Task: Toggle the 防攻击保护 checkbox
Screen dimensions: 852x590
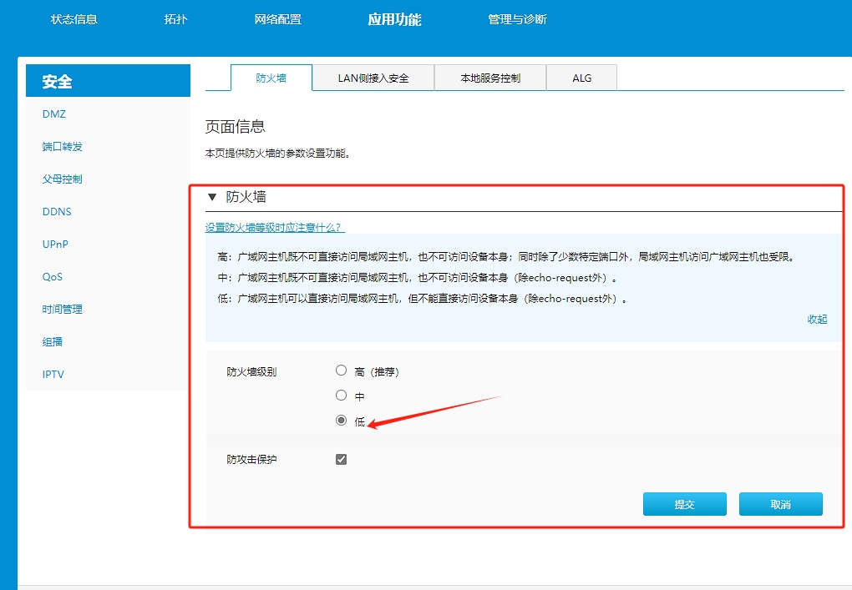Action: (x=342, y=459)
